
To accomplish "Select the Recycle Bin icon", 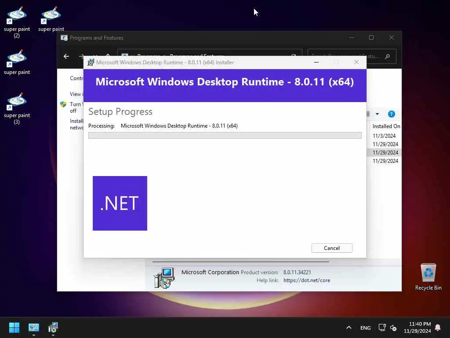I will pos(428,277).
